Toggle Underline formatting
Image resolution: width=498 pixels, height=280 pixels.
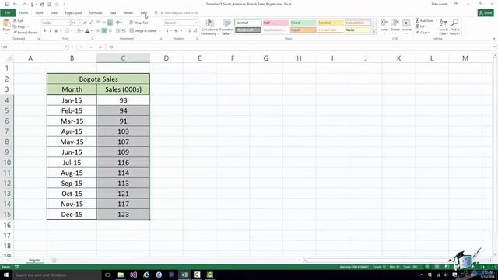tap(56, 30)
